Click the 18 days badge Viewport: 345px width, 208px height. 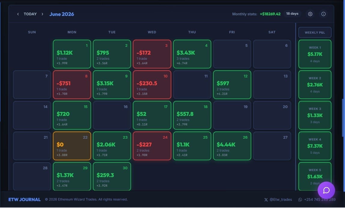292,14
